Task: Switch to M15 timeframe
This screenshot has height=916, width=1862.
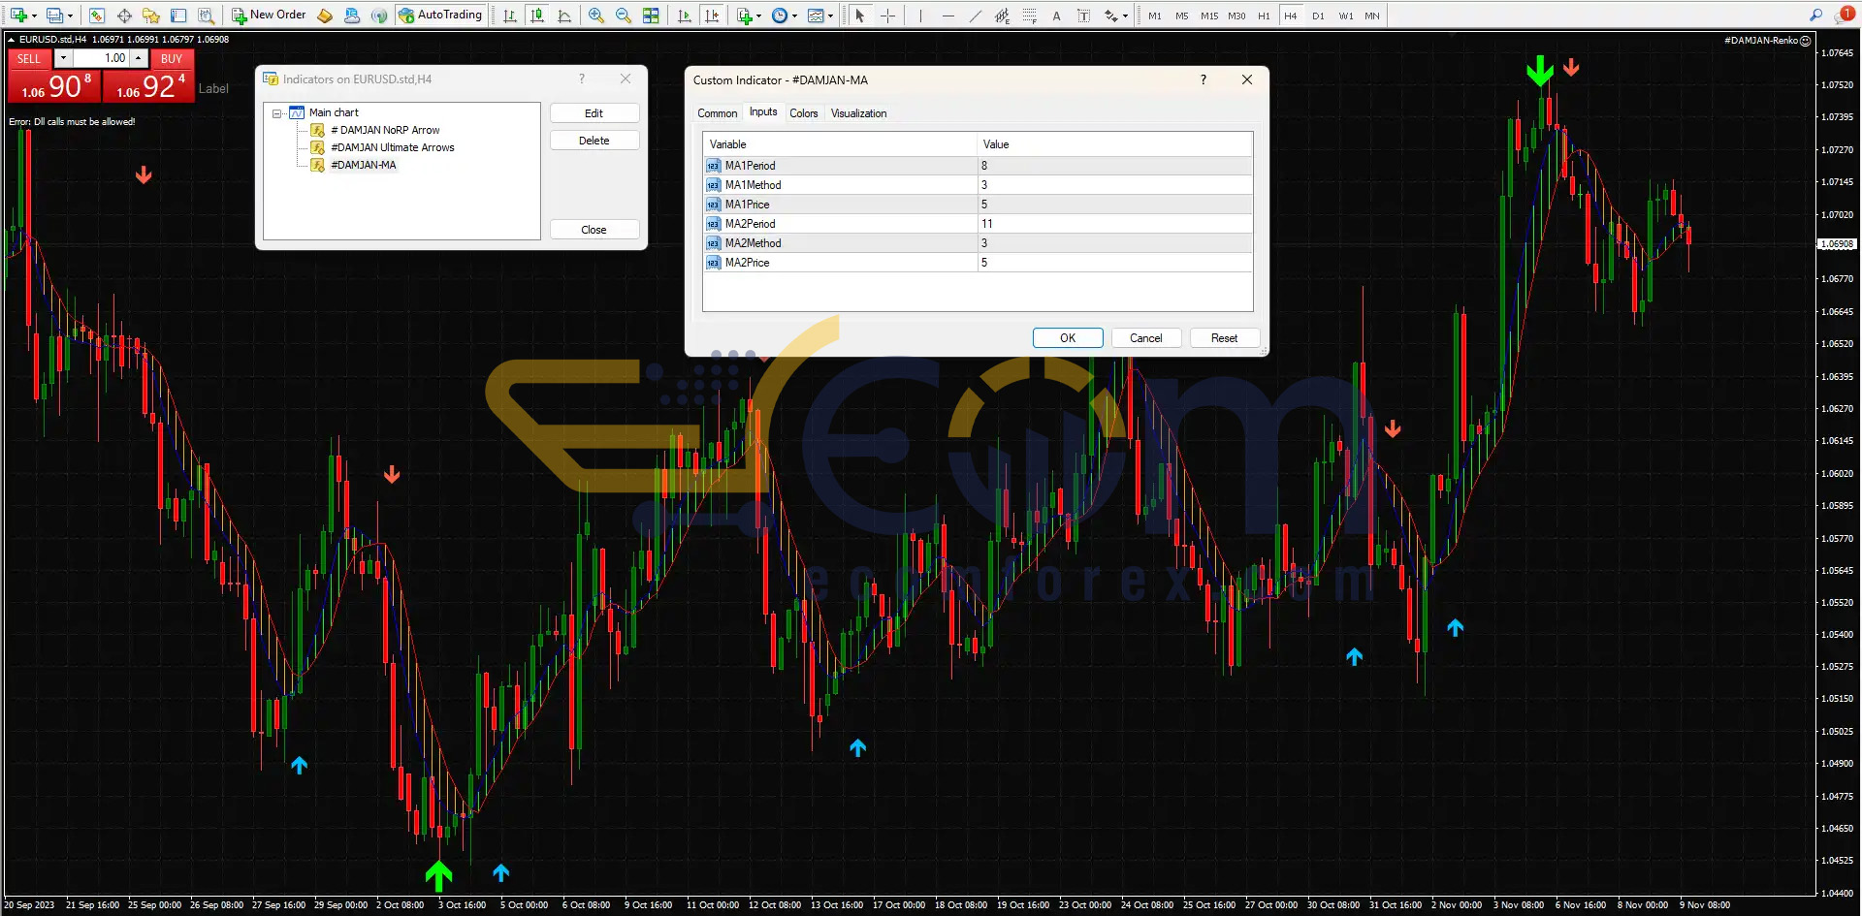Action: tap(1208, 16)
